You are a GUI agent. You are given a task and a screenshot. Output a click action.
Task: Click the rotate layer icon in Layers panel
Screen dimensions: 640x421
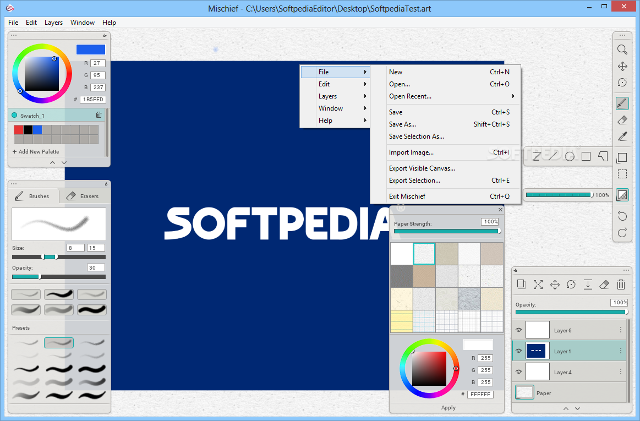[571, 285]
